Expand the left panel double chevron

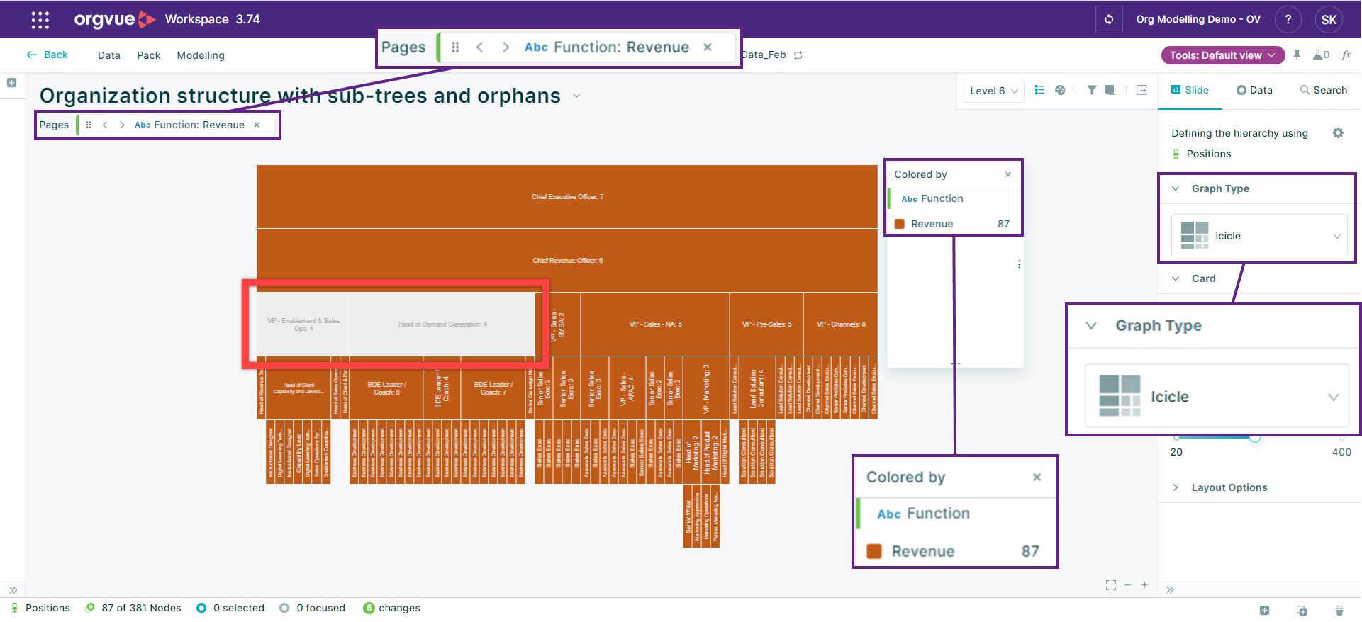point(13,590)
